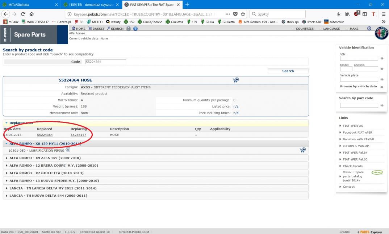The image size is (389, 234).
Task: Expand X7 GIULIETTA (2010-2013)
Action: tap(155, 173)
